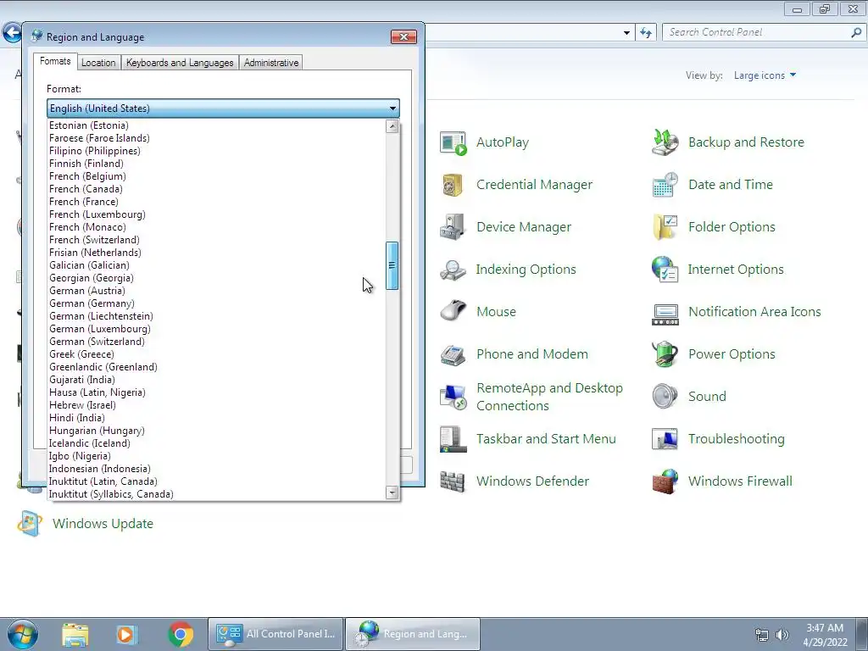Select Georgian (Georgia) format
The image size is (868, 651).
(x=216, y=278)
